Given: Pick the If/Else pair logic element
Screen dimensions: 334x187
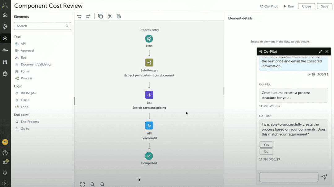Looking at the screenshot, I should 26,93.
